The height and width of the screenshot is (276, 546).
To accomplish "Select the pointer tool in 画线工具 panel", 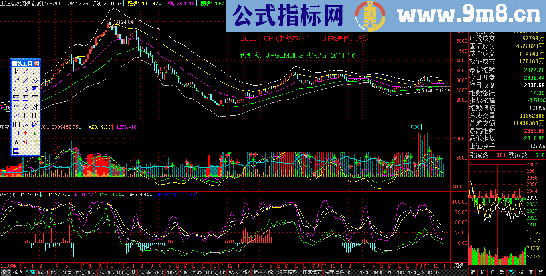I will (x=16, y=71).
